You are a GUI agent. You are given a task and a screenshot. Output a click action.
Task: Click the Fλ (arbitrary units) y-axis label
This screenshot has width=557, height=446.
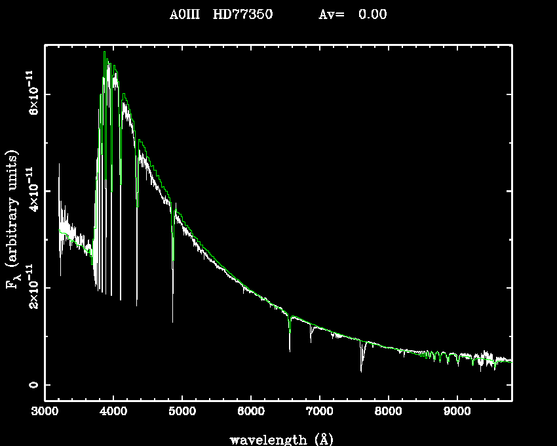(x=12, y=222)
